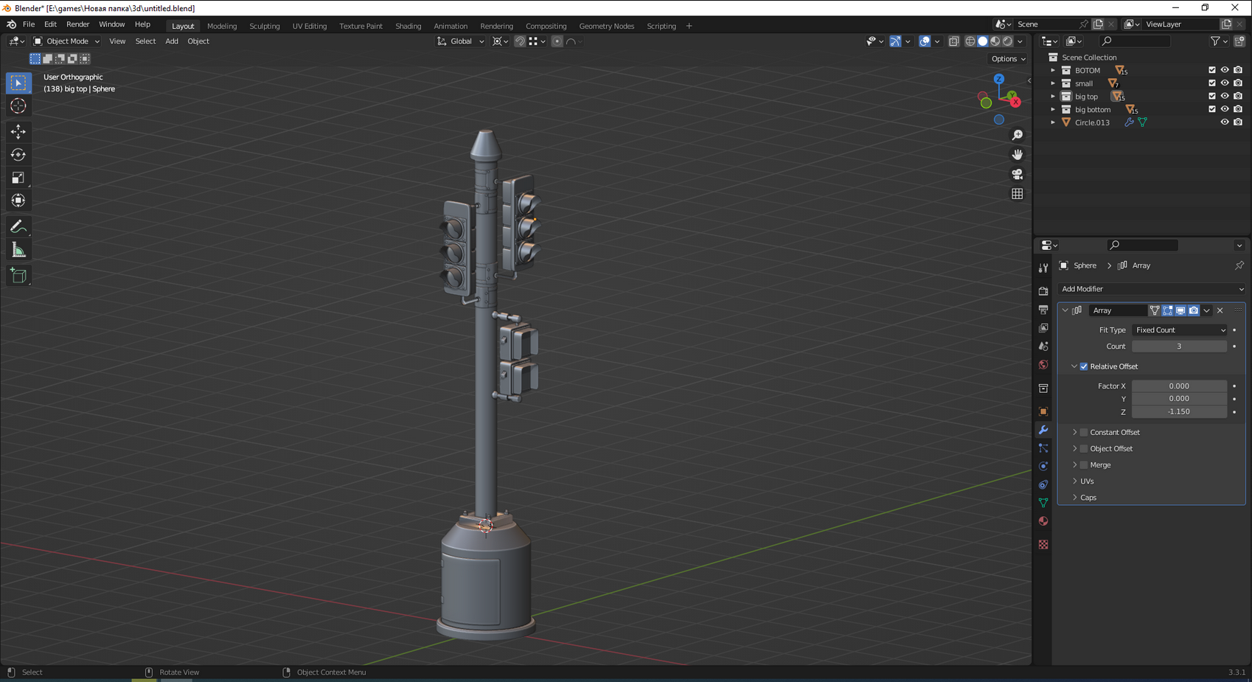Choose the Add Cube tool
Image resolution: width=1252 pixels, height=682 pixels.
point(18,276)
